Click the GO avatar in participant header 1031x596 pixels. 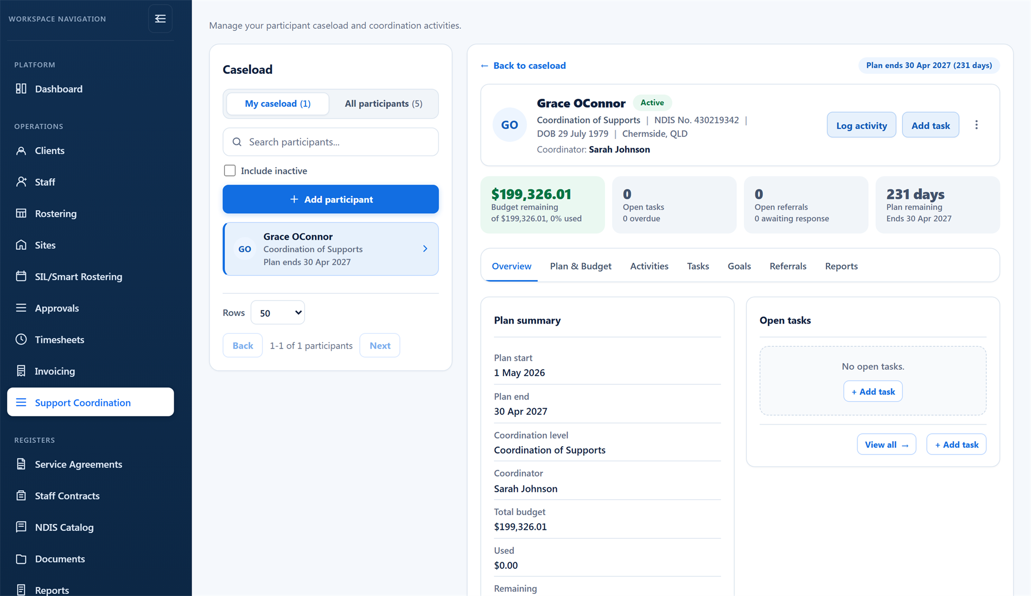tap(509, 125)
